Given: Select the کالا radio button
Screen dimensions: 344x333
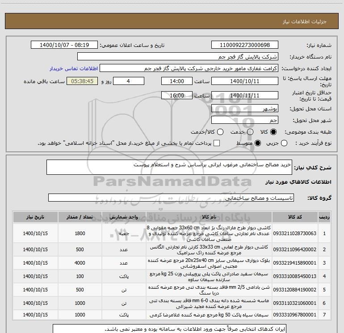Looking at the screenshot, I should tap(273, 132).
